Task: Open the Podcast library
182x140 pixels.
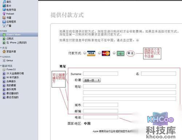Action: click(8, 14)
